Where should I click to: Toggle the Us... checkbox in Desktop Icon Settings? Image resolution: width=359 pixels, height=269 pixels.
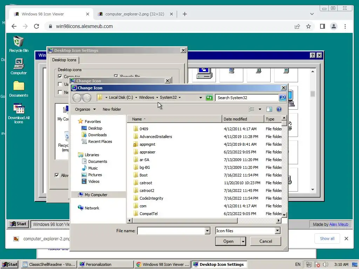60,84
